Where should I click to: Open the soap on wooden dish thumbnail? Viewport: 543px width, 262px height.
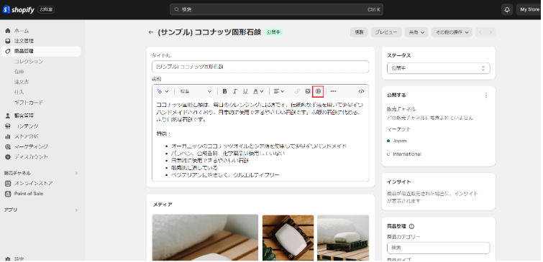288,238
